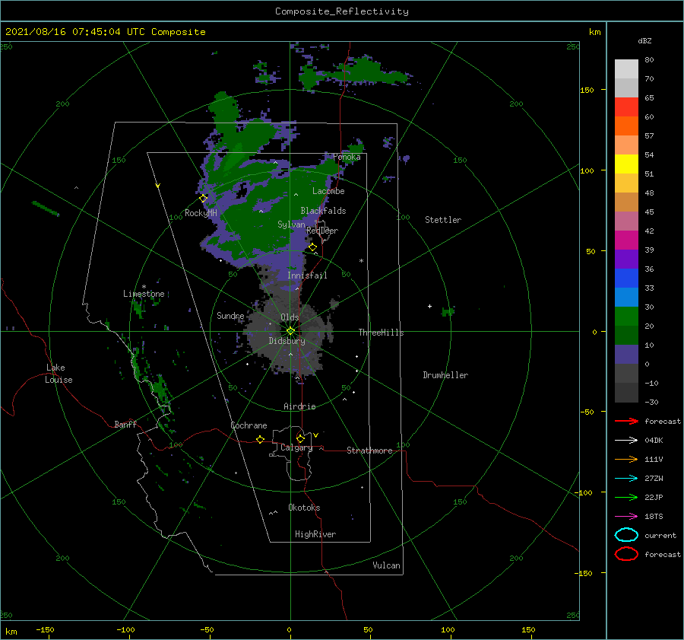Click the Blackfalds city label
The image size is (684, 640).
coord(323,211)
